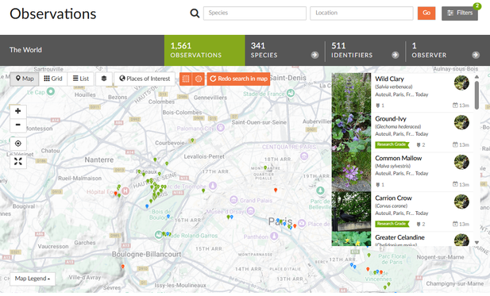This screenshot has width=490, height=296.
Task: Click the arrow icon beside Observer
Action: click(476, 55)
